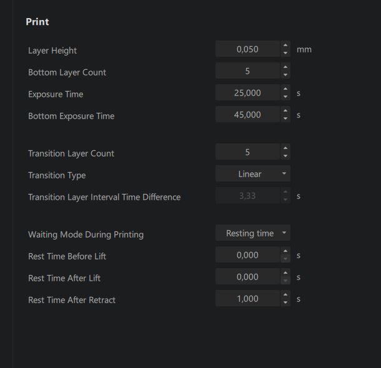This screenshot has width=381, height=368.
Task: Decrease Bottom Exposure Time down arrow
Action: [285, 118]
